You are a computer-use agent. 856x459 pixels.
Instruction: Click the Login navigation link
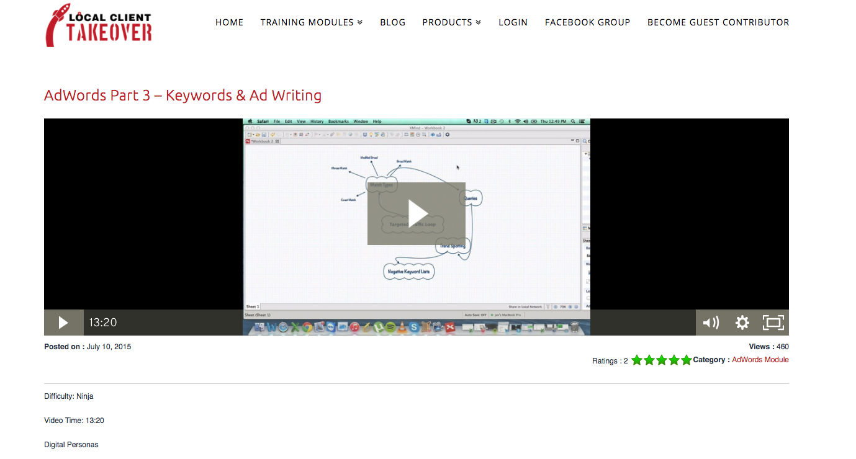pos(513,22)
